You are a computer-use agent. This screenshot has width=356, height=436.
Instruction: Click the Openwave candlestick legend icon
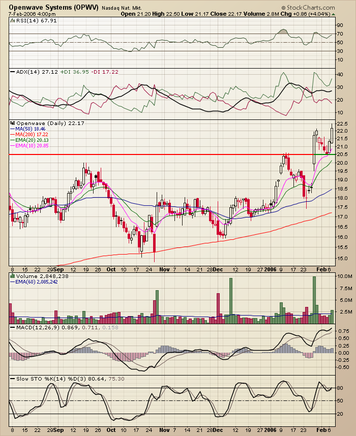[x=13, y=123]
